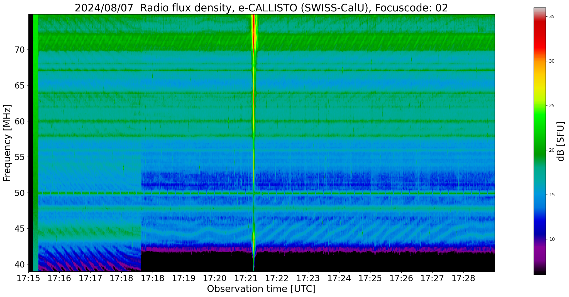This screenshot has height=297, width=569.
Task: Click the 17:16 time tick label
Action: click(x=59, y=278)
